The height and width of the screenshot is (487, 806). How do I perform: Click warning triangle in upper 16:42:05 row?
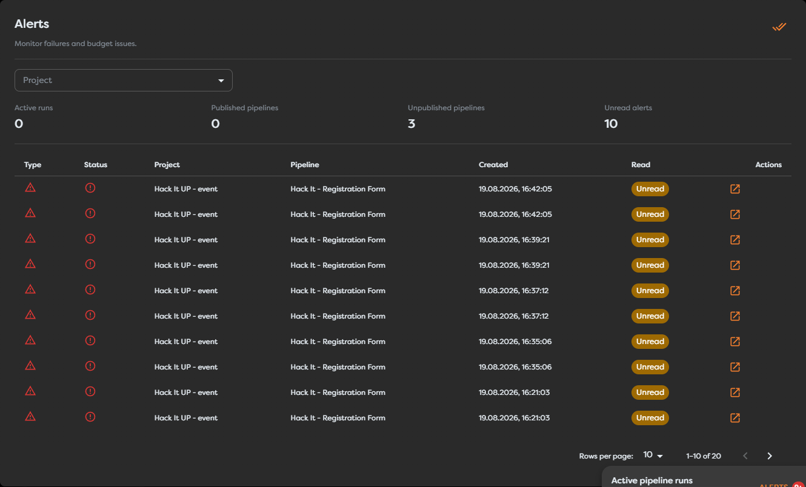click(30, 188)
